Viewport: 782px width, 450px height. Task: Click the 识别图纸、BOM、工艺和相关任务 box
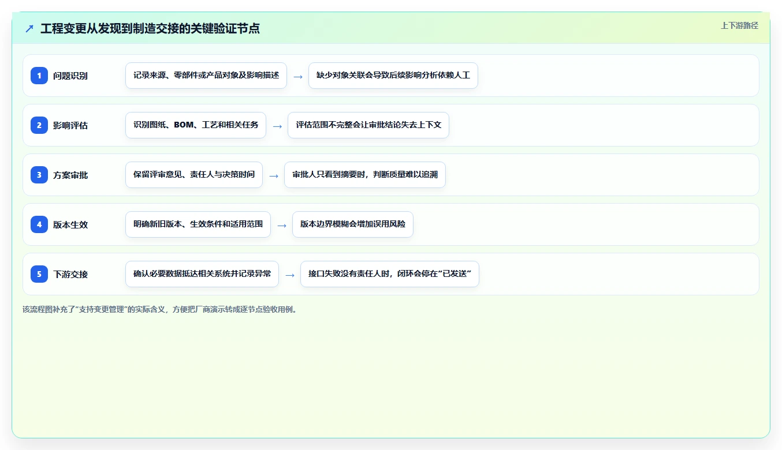coord(196,125)
